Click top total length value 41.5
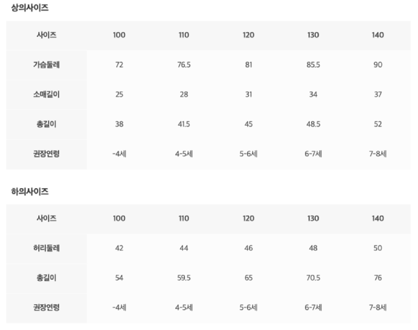 click(x=184, y=124)
